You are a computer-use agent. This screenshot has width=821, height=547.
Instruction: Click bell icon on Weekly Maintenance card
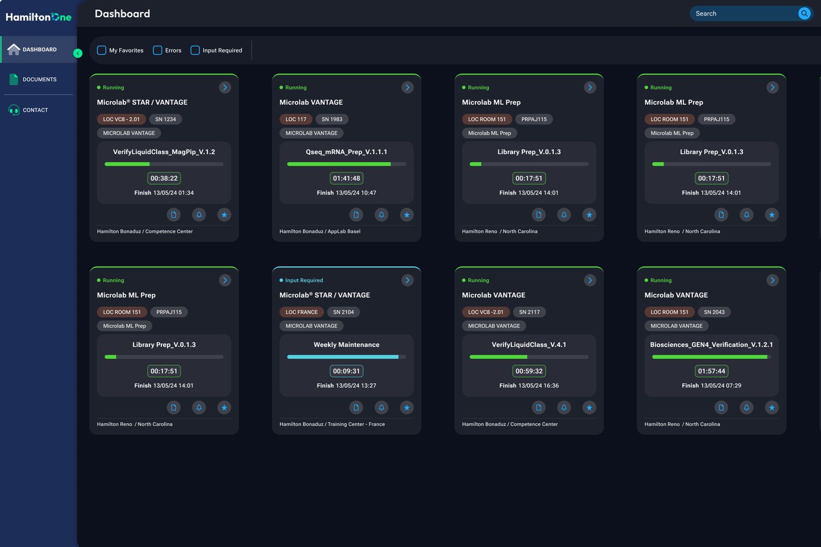click(381, 407)
